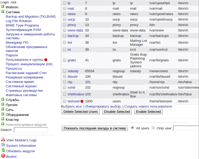Tick the checkbox for user proxy
199x159 pixels.
tap(65, 25)
